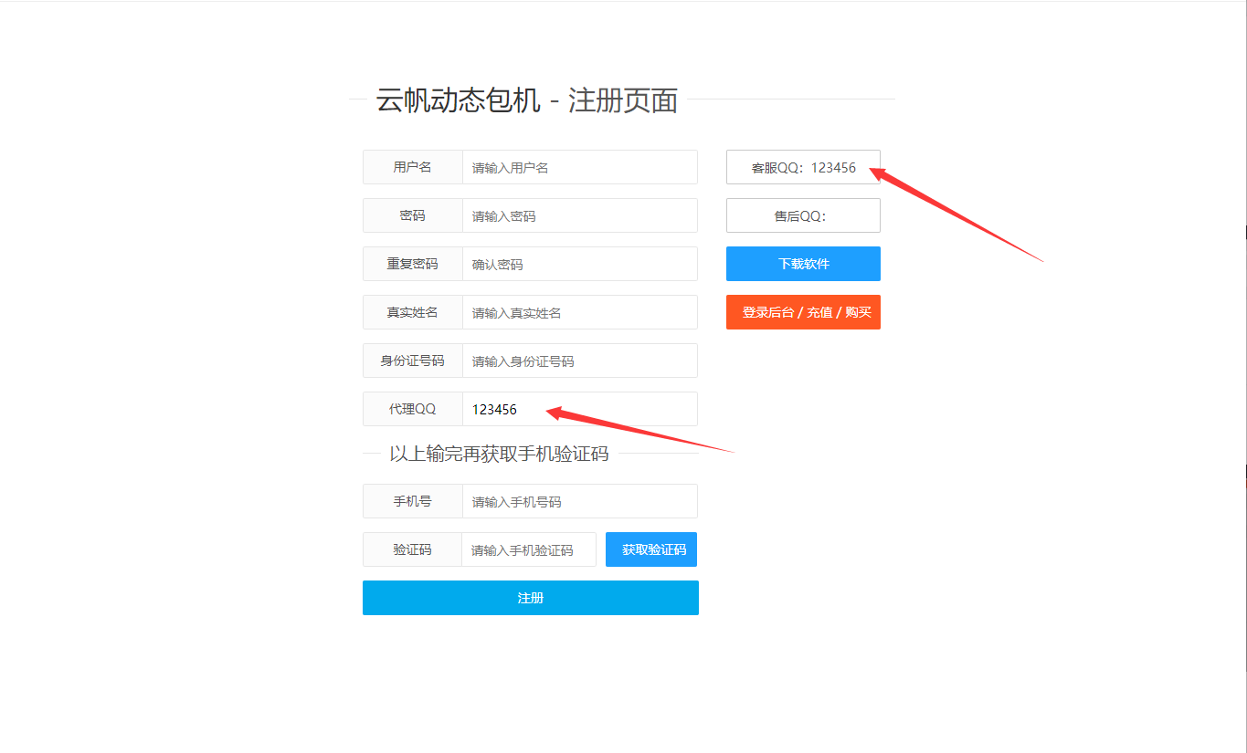This screenshot has height=753, width=1247.
Task: Click the 以上输完再获取手机验证码 text
Action: 499,454
